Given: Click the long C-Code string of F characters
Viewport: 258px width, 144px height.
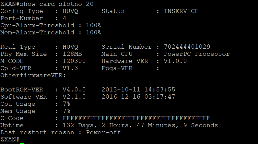Looking at the screenshot, I should point(136,118).
